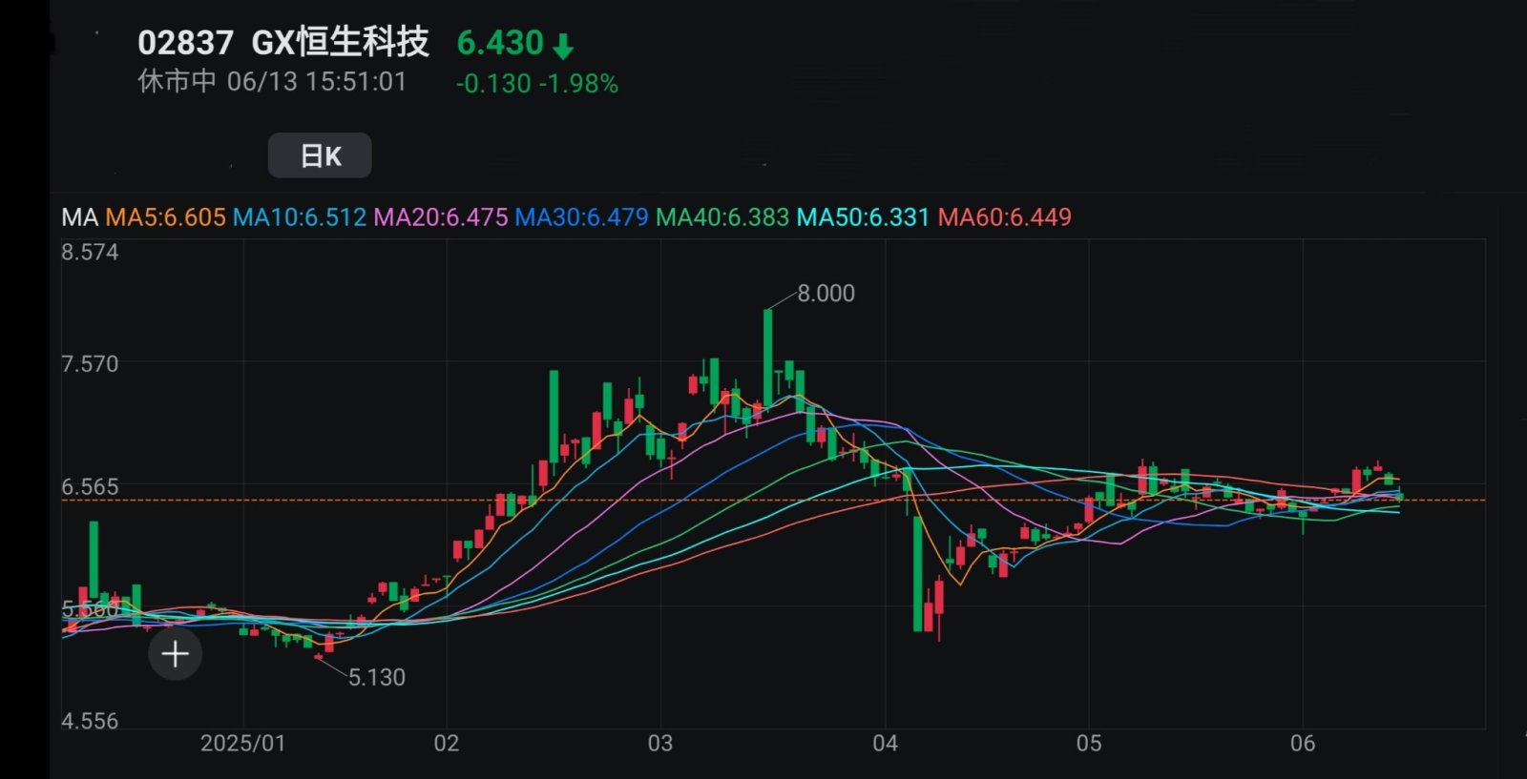This screenshot has height=779, width=1527.
Task: Click the MA5:6.605 indicator value
Action: [x=165, y=217]
